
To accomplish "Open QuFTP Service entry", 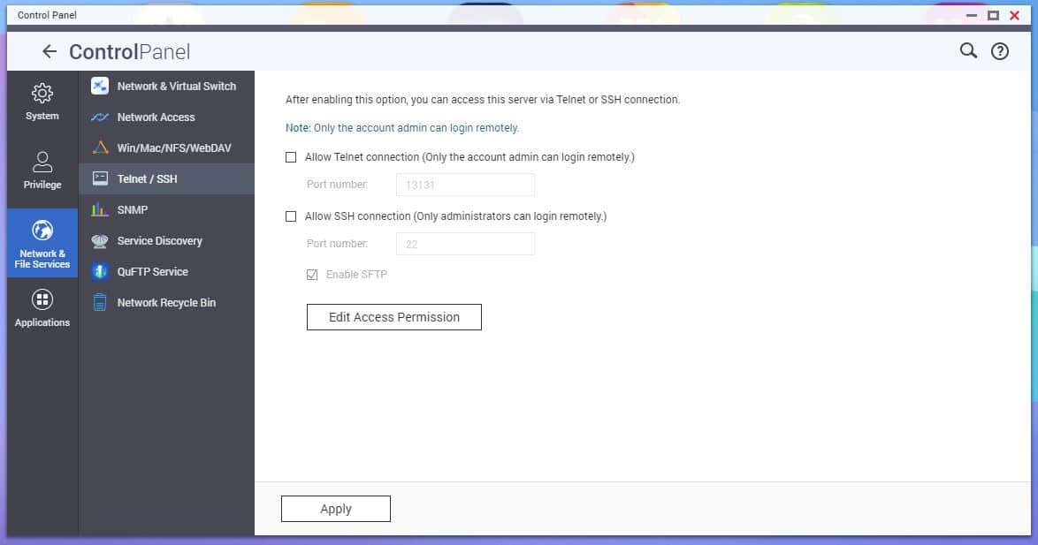I will point(167,271).
